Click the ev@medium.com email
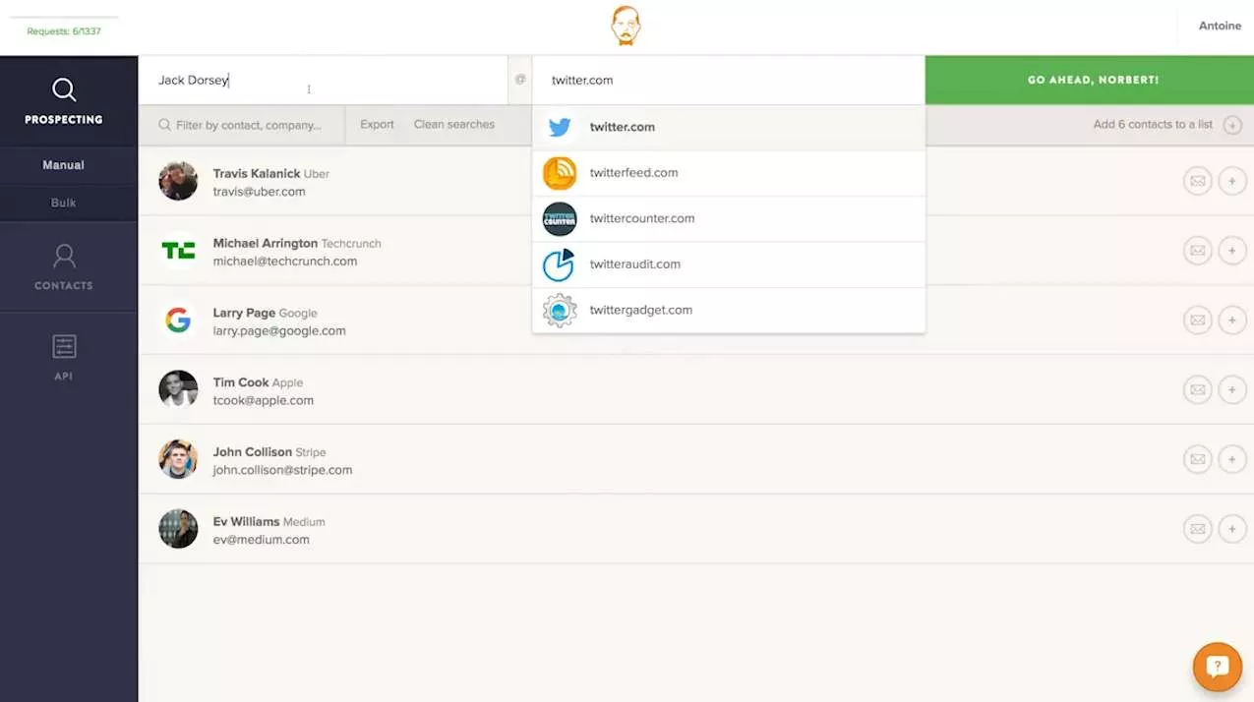Screen dimensions: 1254x702 click(262, 540)
